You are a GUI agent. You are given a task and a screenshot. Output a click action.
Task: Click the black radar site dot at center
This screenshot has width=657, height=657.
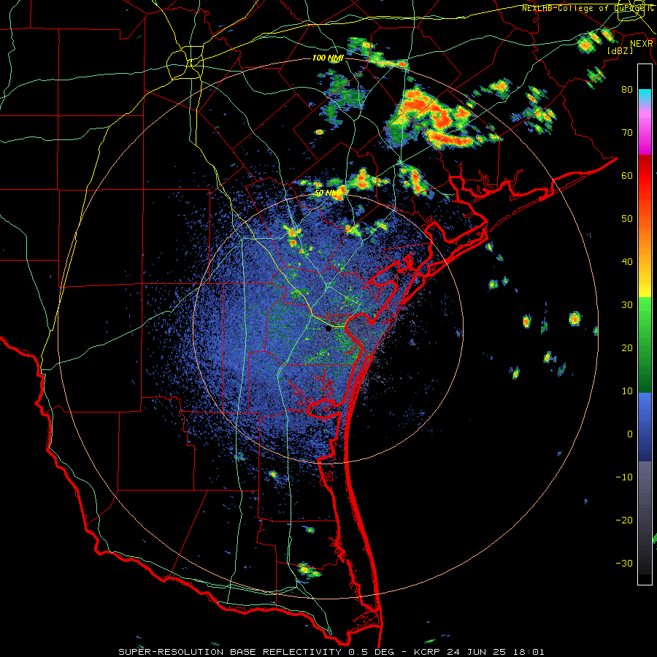(328, 328)
